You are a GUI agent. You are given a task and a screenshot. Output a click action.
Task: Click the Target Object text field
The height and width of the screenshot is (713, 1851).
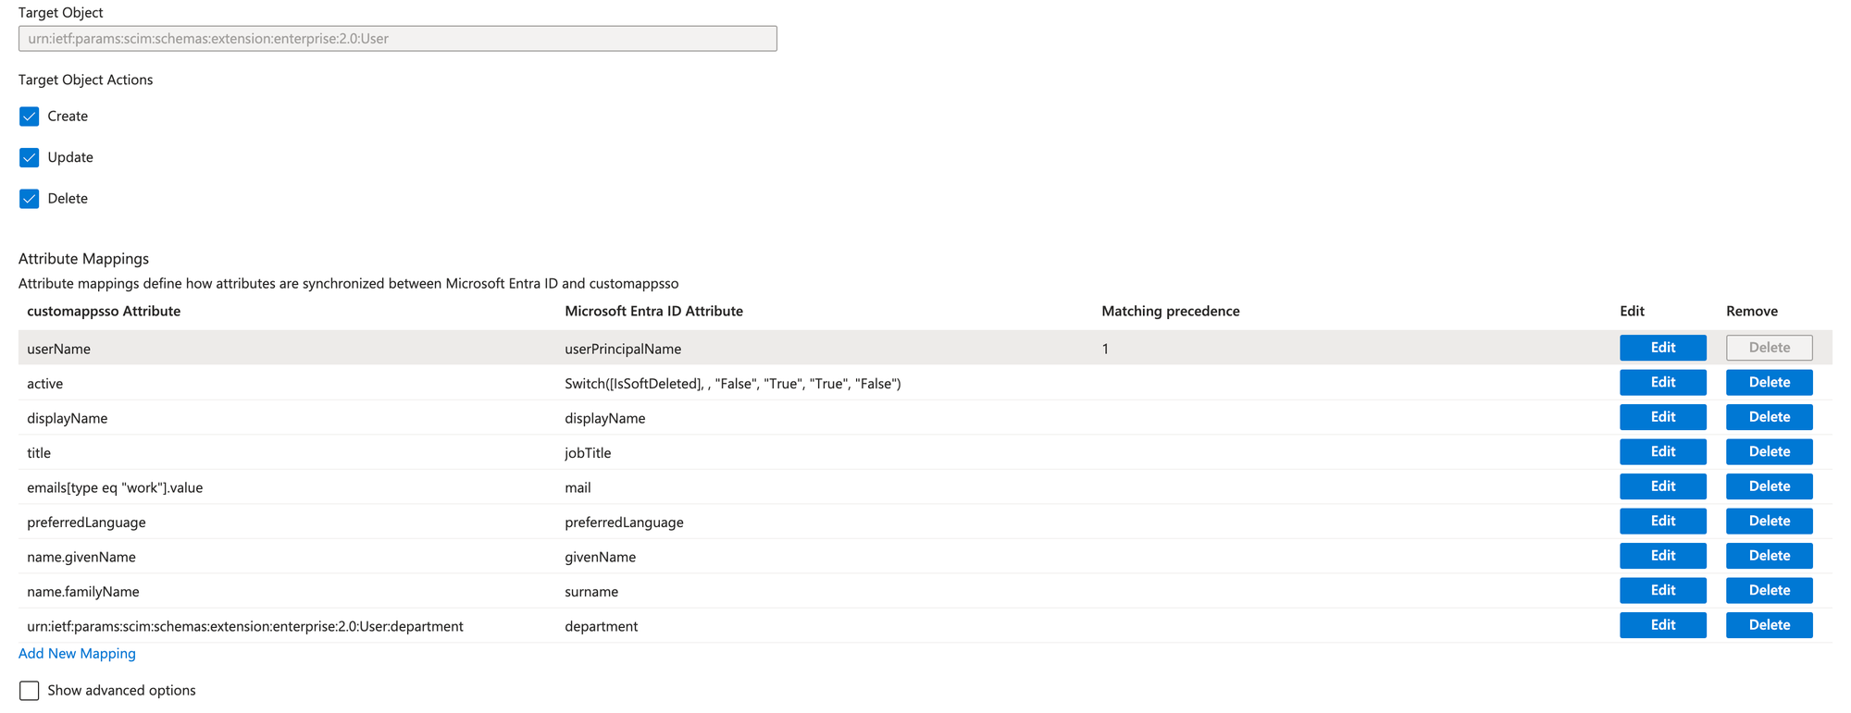coord(397,39)
